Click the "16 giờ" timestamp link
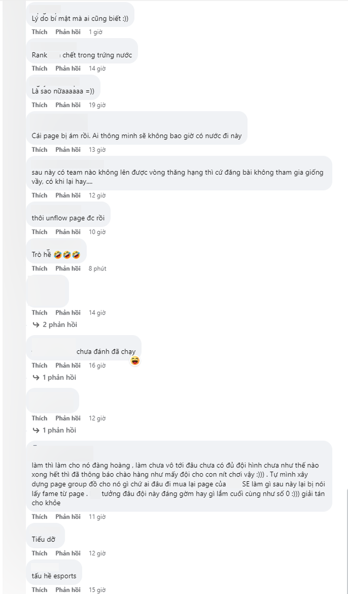 (97, 366)
